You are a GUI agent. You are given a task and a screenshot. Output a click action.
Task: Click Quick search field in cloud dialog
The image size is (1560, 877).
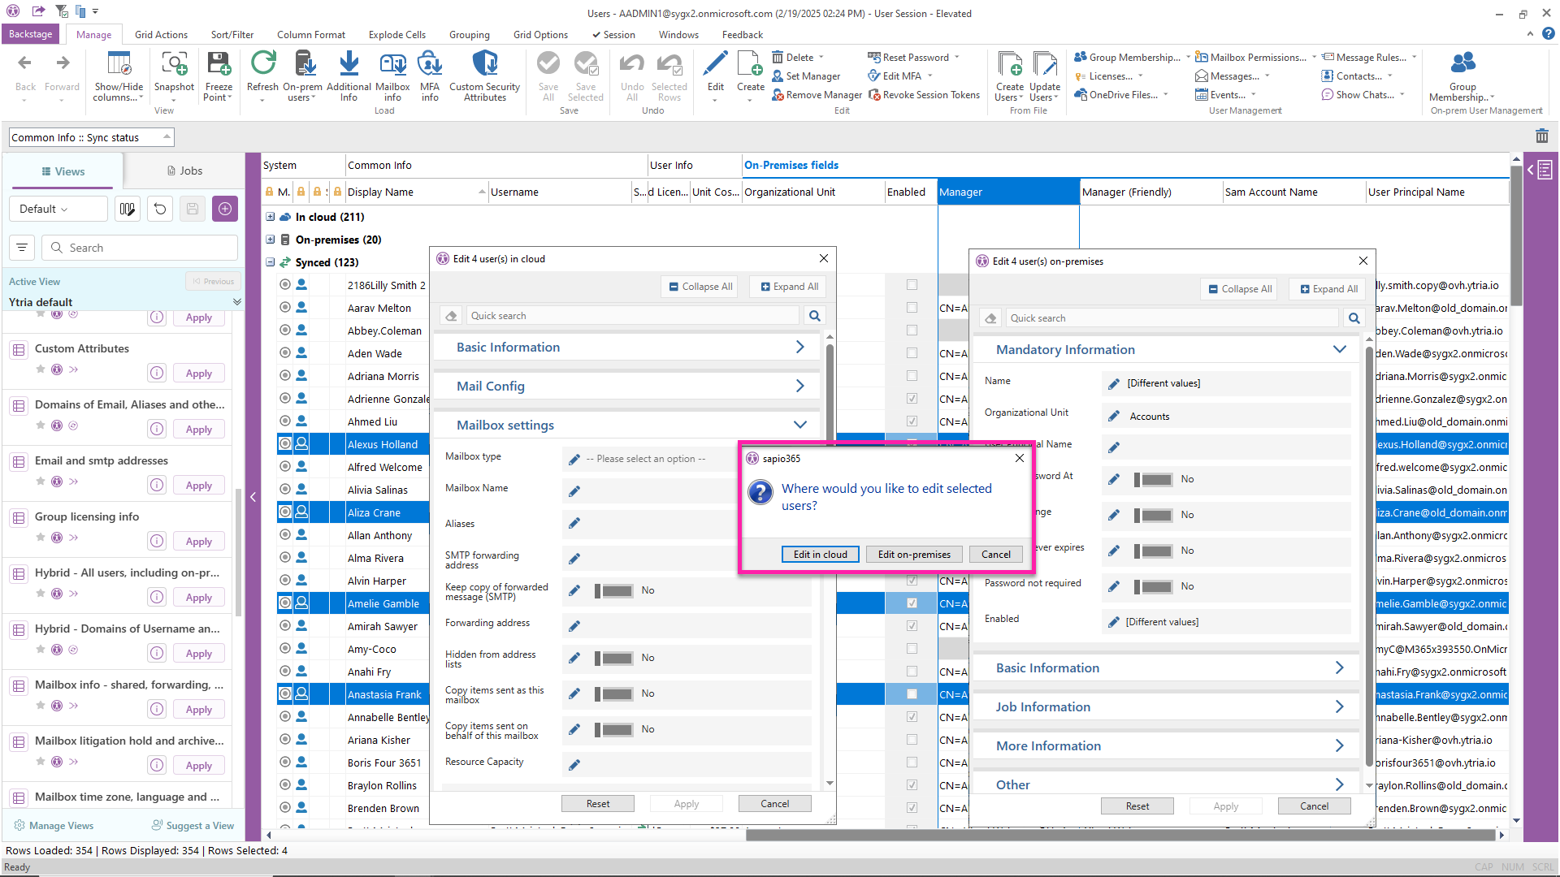[634, 316]
